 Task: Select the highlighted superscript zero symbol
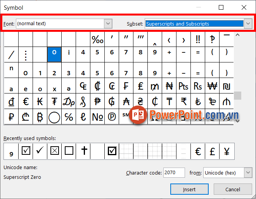(54, 55)
